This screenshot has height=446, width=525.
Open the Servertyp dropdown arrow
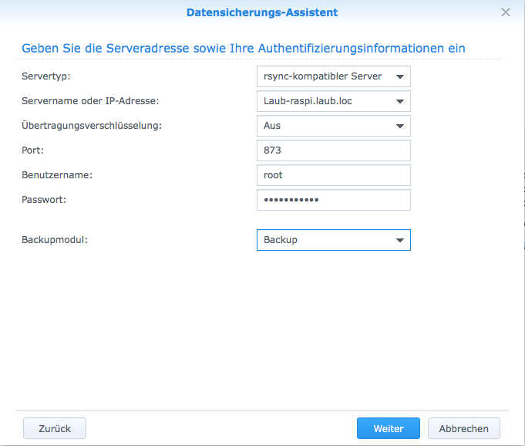(399, 76)
